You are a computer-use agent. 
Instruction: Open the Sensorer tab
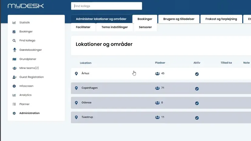[x=145, y=27]
